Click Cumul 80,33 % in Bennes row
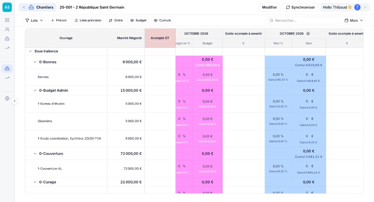The width and height of the screenshot is (374, 202). (278, 80)
